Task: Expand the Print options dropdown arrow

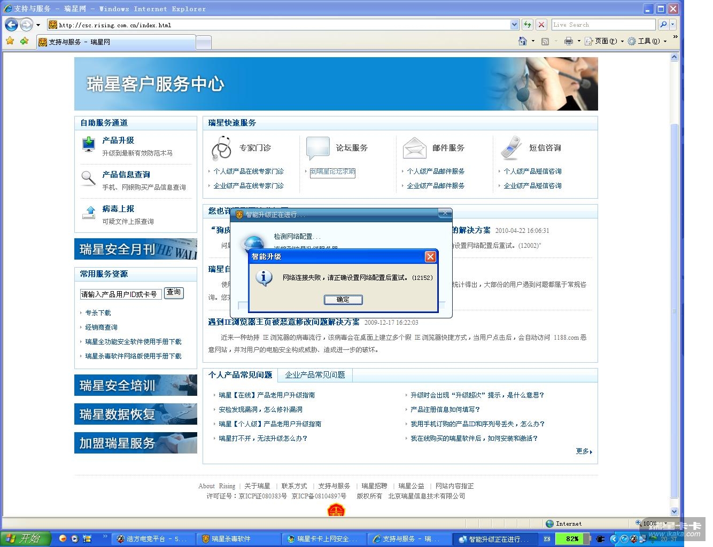Action: tap(579, 41)
